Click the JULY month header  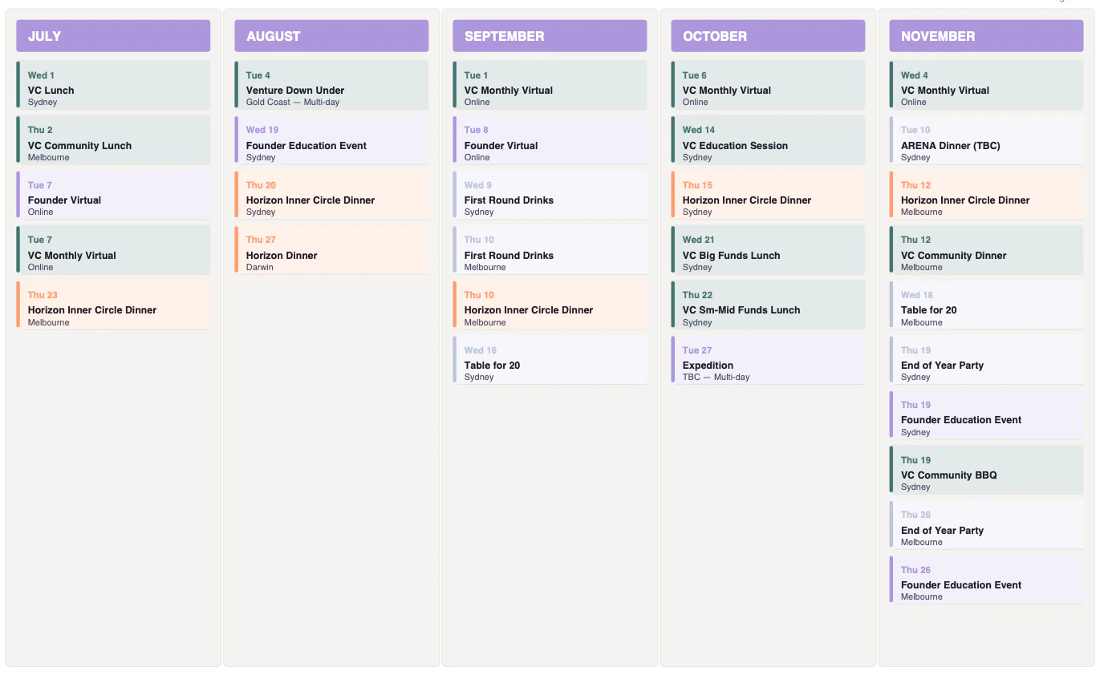point(113,36)
